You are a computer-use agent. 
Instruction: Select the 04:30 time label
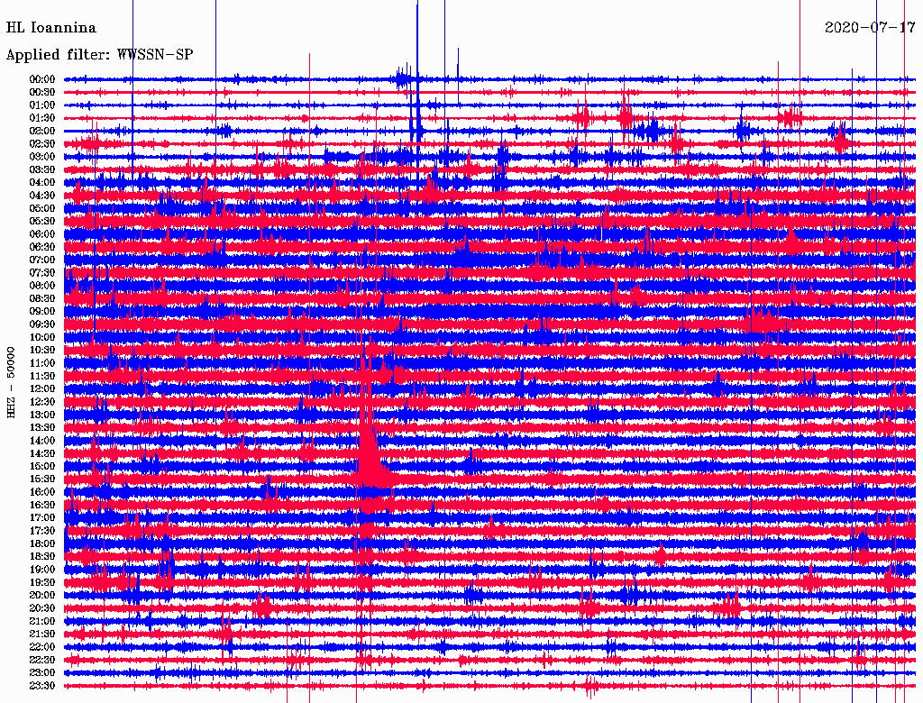[x=42, y=196]
